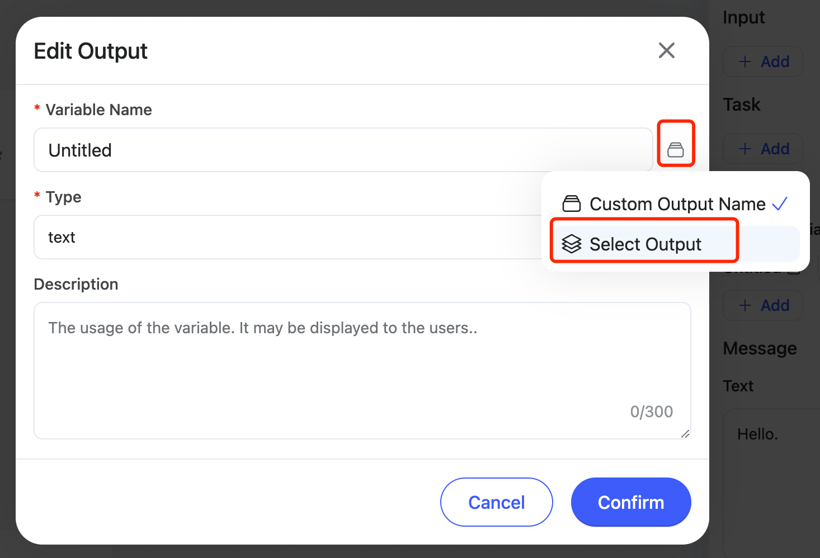Image resolution: width=820 pixels, height=558 pixels.
Task: Click the plus icon under Input
Action: click(x=745, y=62)
